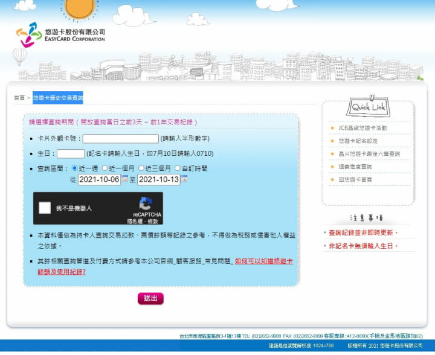Open JCB晶緻悠遊卡活動 quick link
The height and width of the screenshot is (355, 435).
tap(362, 128)
